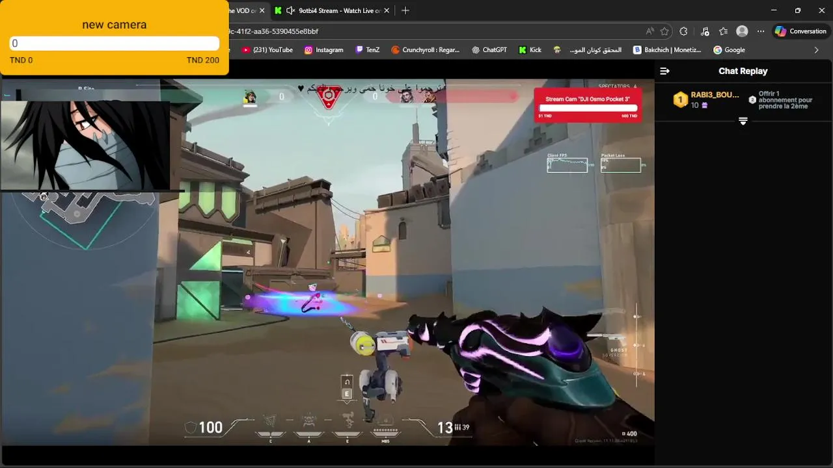Click the Client FPS graph overlay

coord(567,165)
